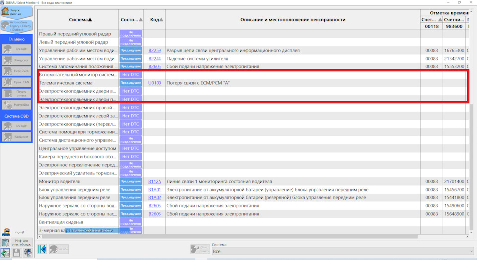Open B2605 link for Наружное зеркало со стороны пас...

pos(155,214)
